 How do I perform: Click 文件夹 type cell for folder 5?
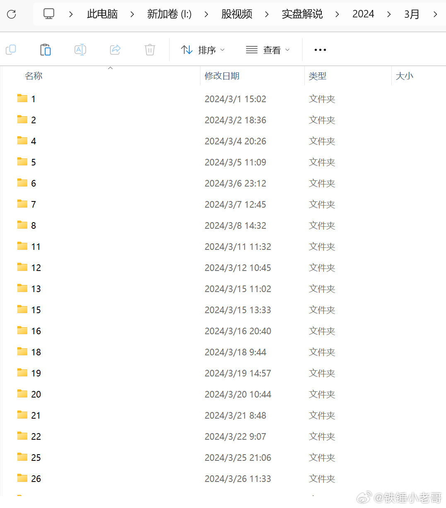click(x=322, y=162)
